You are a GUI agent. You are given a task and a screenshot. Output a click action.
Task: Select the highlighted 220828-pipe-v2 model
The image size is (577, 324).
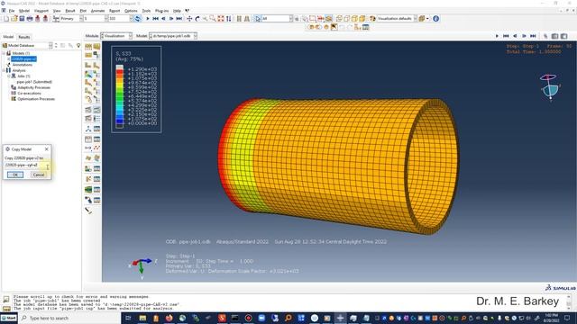tap(23, 58)
